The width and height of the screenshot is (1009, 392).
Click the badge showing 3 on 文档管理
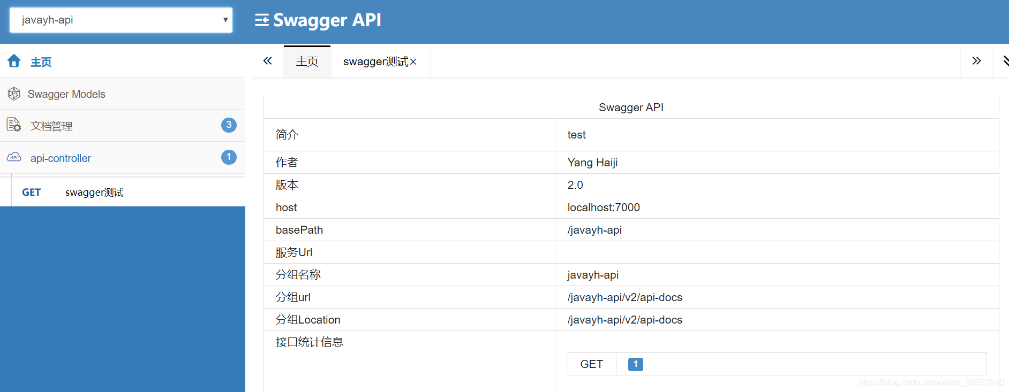pos(229,125)
